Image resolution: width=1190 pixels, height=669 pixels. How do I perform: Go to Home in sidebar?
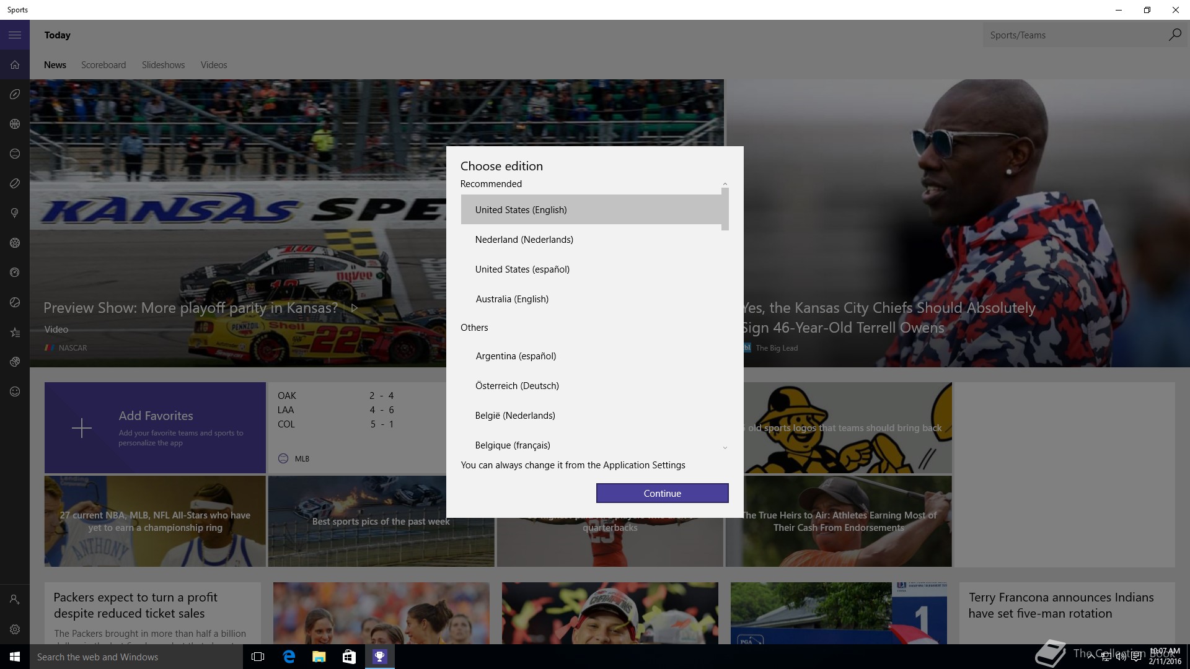coord(15,65)
